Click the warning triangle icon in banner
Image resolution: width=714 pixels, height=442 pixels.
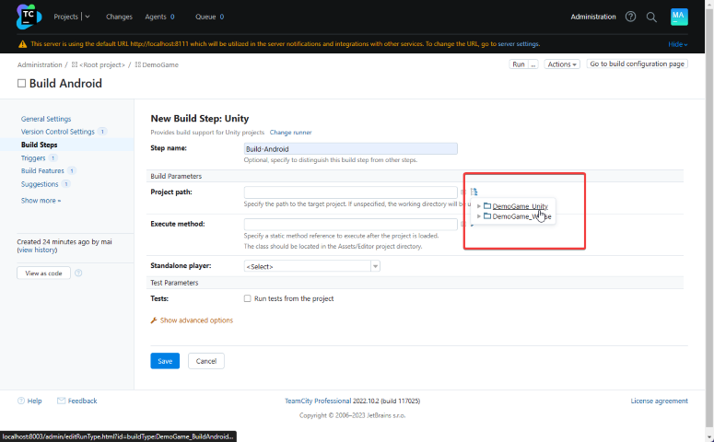(x=22, y=44)
